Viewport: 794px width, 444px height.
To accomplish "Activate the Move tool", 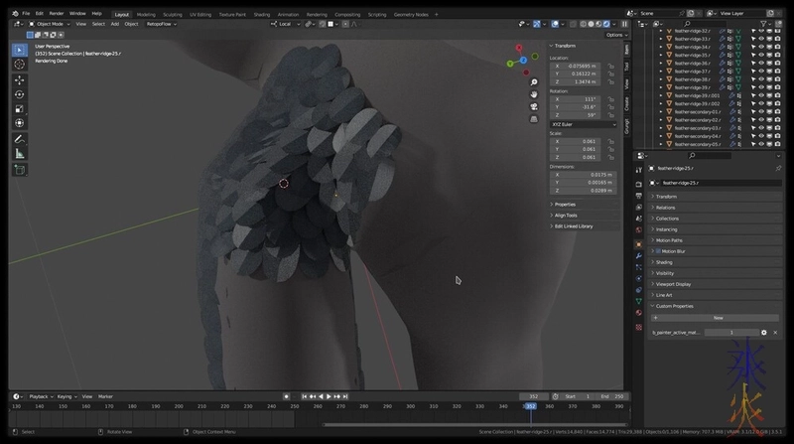I will (20, 79).
